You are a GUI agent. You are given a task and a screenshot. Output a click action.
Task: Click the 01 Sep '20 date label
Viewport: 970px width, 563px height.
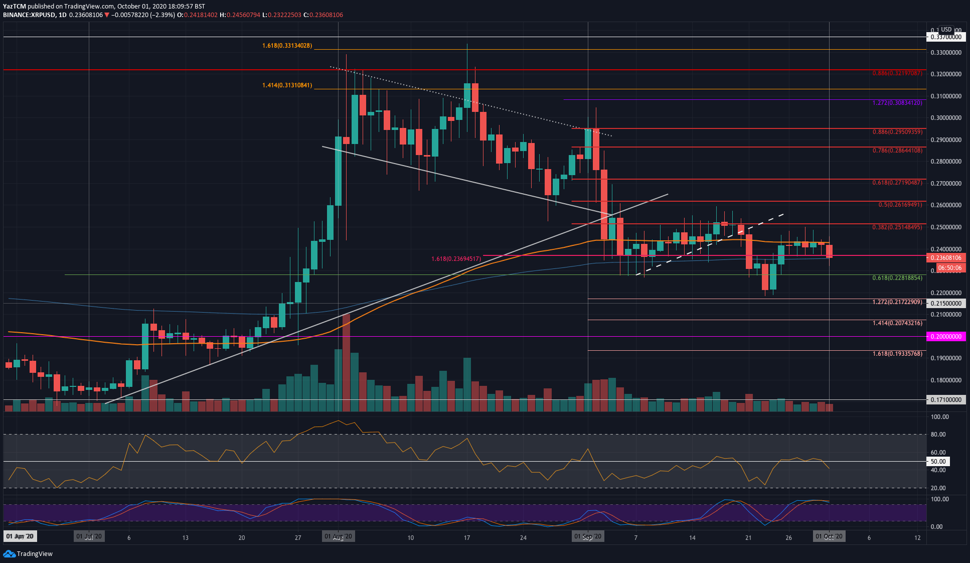tap(588, 536)
